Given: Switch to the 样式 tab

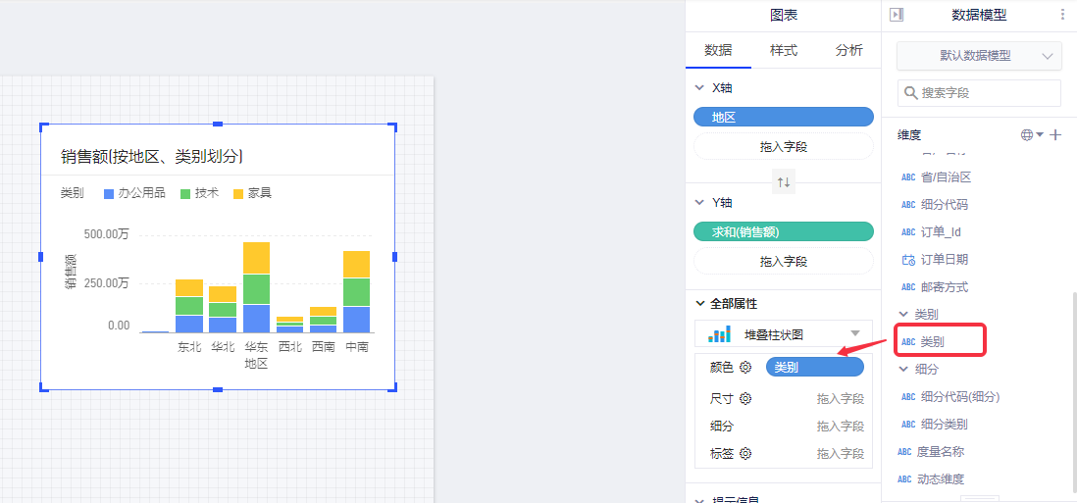Looking at the screenshot, I should [x=783, y=51].
